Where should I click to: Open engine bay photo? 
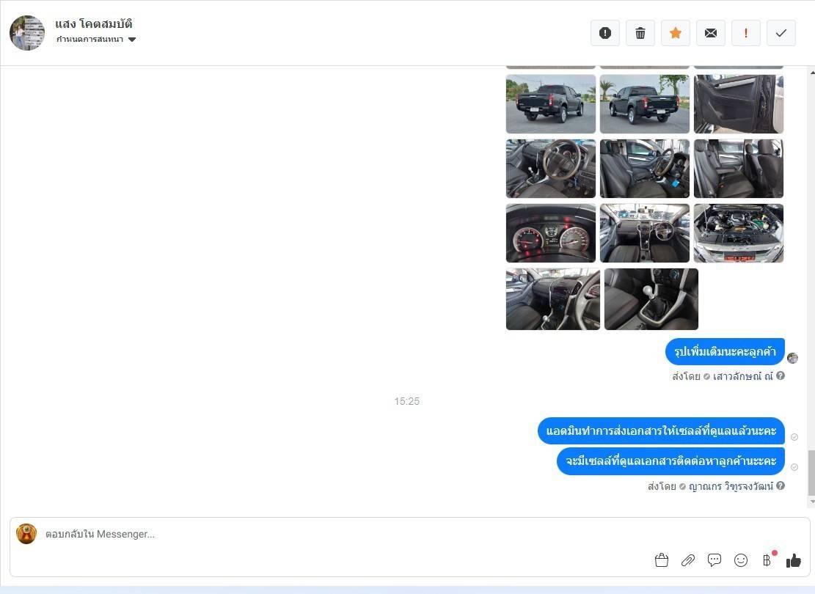pyautogui.click(x=739, y=233)
